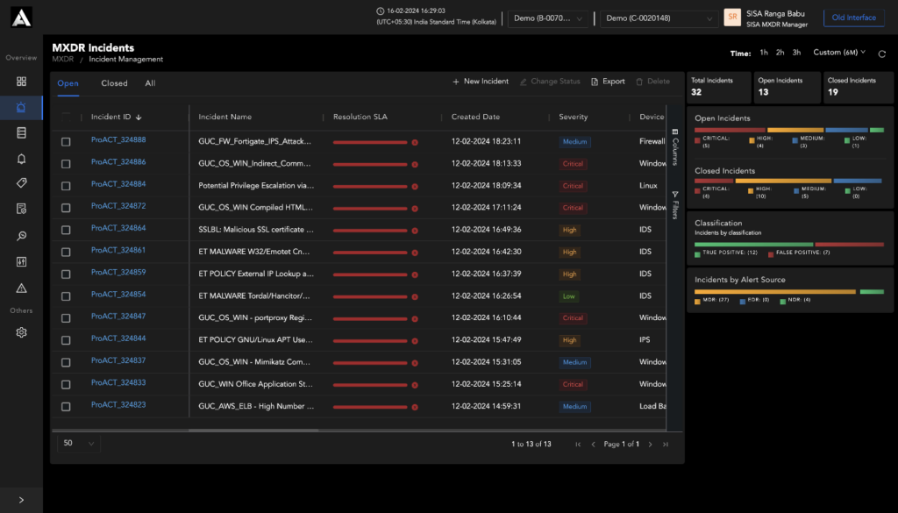Click the magnifier search icon in sidebar

(21, 235)
